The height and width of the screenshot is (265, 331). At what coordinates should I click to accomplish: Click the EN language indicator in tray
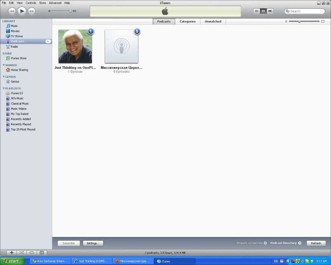click(x=276, y=261)
